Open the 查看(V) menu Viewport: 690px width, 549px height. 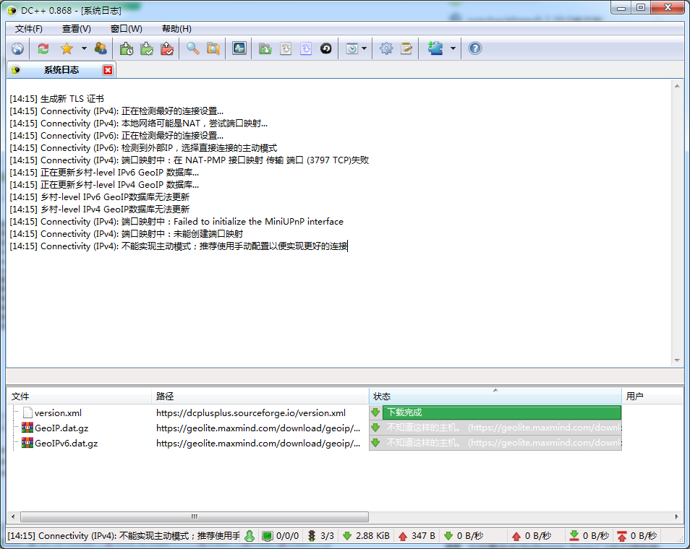pos(77,29)
